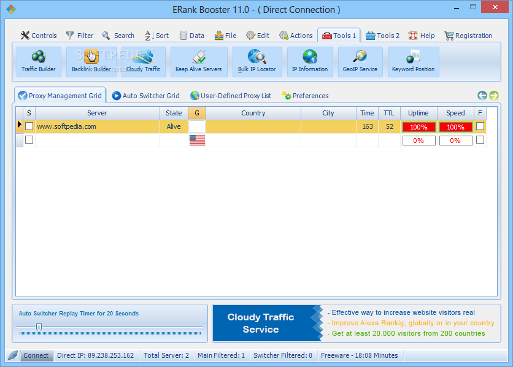513x367 pixels.
Task: Open the Registration tab
Action: coord(468,36)
